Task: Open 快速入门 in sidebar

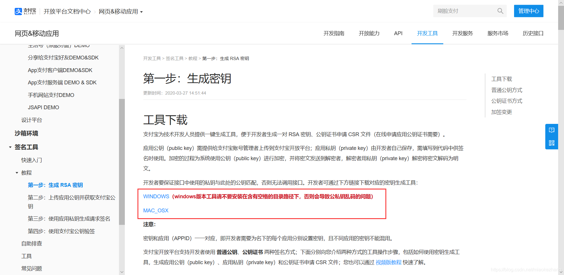Action: 32,160
